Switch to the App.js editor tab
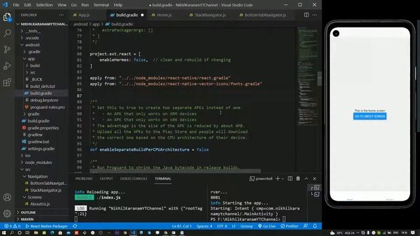Image resolution: width=420 pixels, height=236 pixels. coord(84,15)
